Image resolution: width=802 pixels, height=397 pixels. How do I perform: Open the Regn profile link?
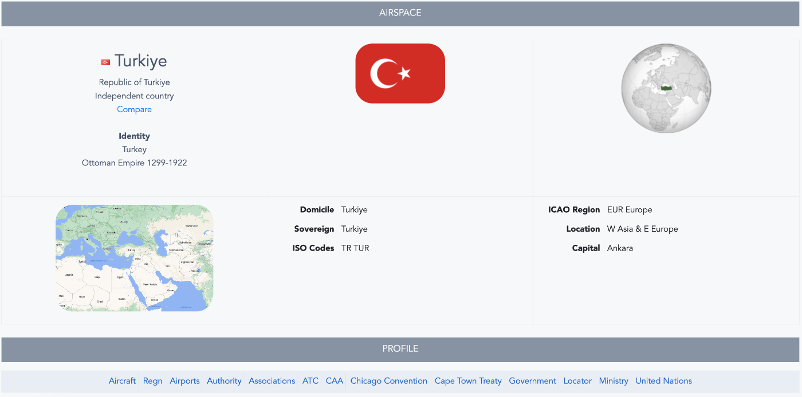point(152,380)
